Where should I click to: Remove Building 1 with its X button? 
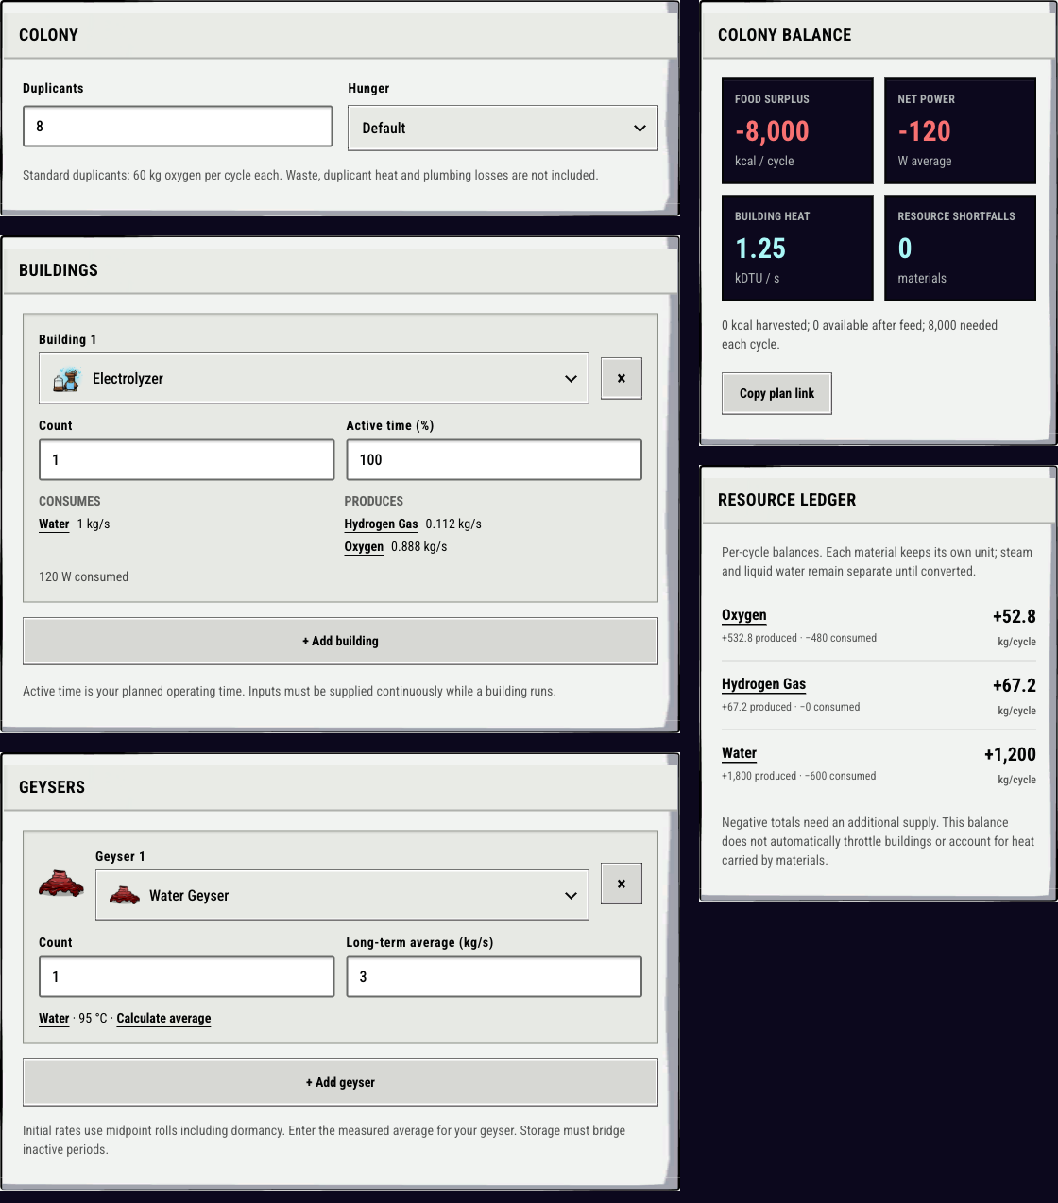(x=622, y=378)
